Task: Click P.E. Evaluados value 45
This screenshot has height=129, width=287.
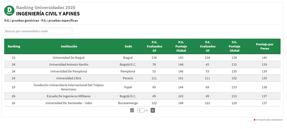Action: (207, 65)
